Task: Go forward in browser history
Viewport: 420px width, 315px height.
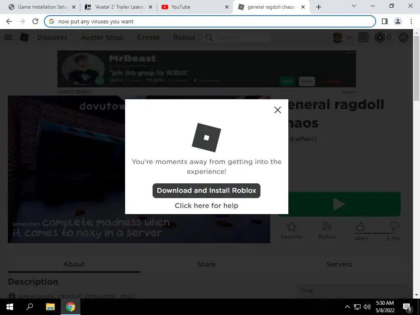Action: pos(22,21)
